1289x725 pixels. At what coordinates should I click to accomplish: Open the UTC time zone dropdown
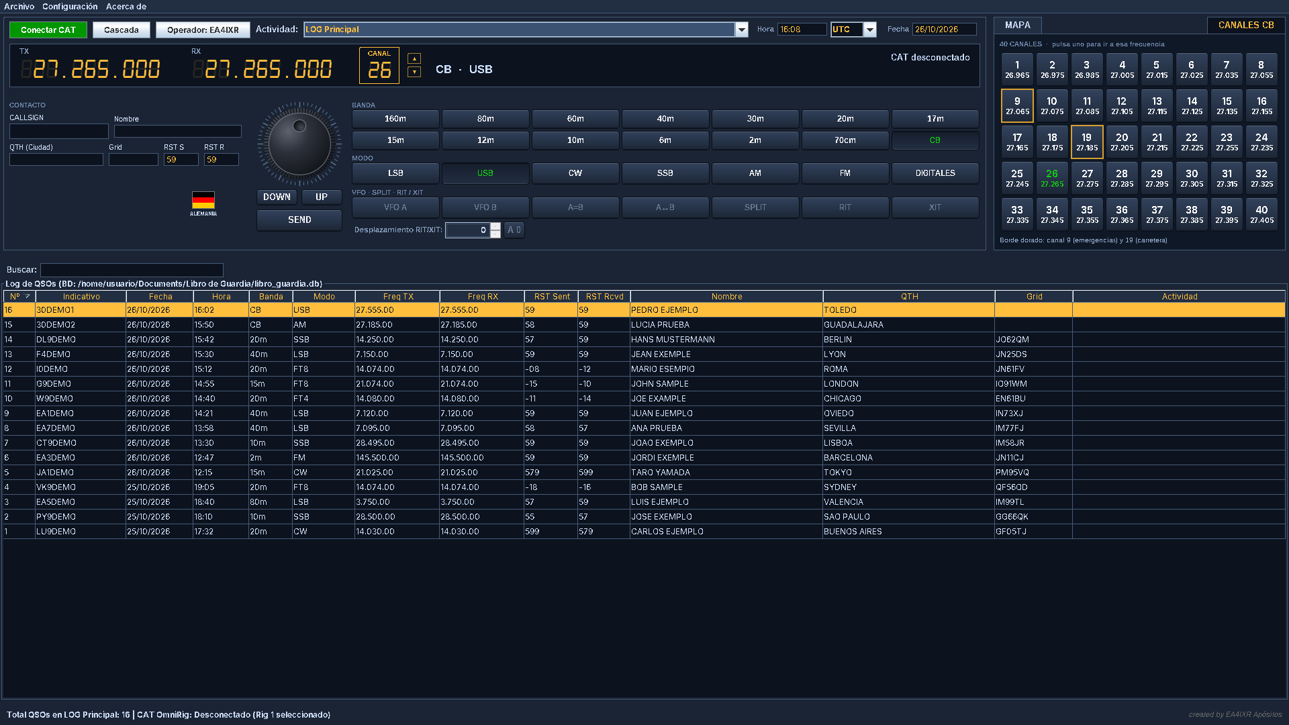click(x=870, y=30)
